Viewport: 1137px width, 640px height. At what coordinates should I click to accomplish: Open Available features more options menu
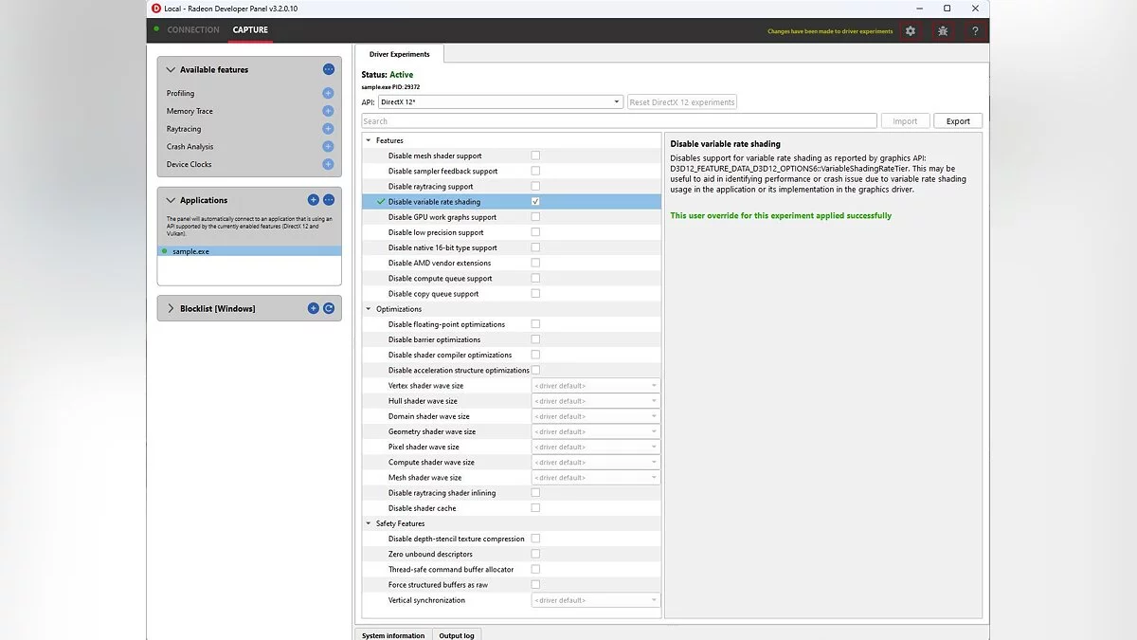click(x=328, y=69)
